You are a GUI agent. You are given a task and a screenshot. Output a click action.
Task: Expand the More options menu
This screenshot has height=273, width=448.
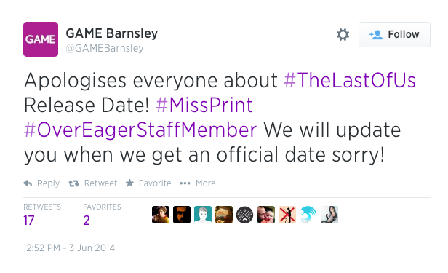coord(198,183)
